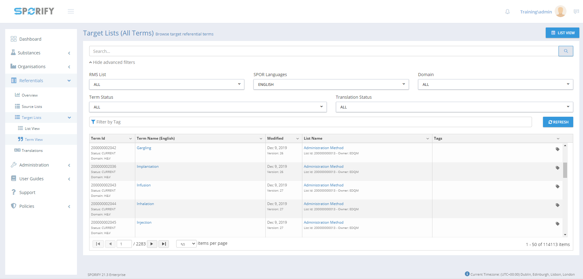The height and width of the screenshot is (279, 583).
Task: Click the search magnifier button
Action: click(566, 51)
